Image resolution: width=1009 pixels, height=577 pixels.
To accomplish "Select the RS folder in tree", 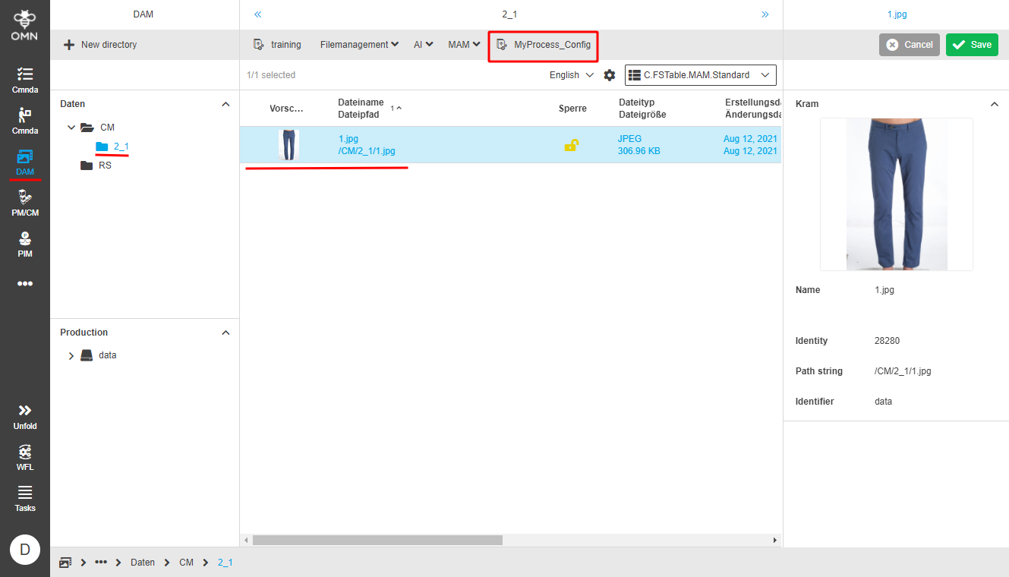I will [x=105, y=165].
